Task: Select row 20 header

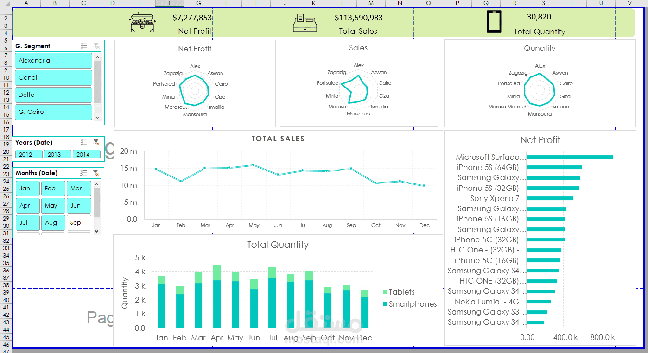Action: 6,151
